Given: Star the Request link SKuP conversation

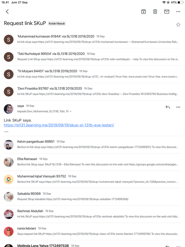Looking at the screenshot, I should click(x=178, y=25).
